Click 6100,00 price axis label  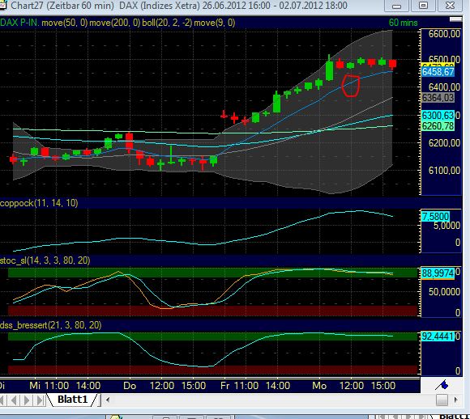coord(444,171)
